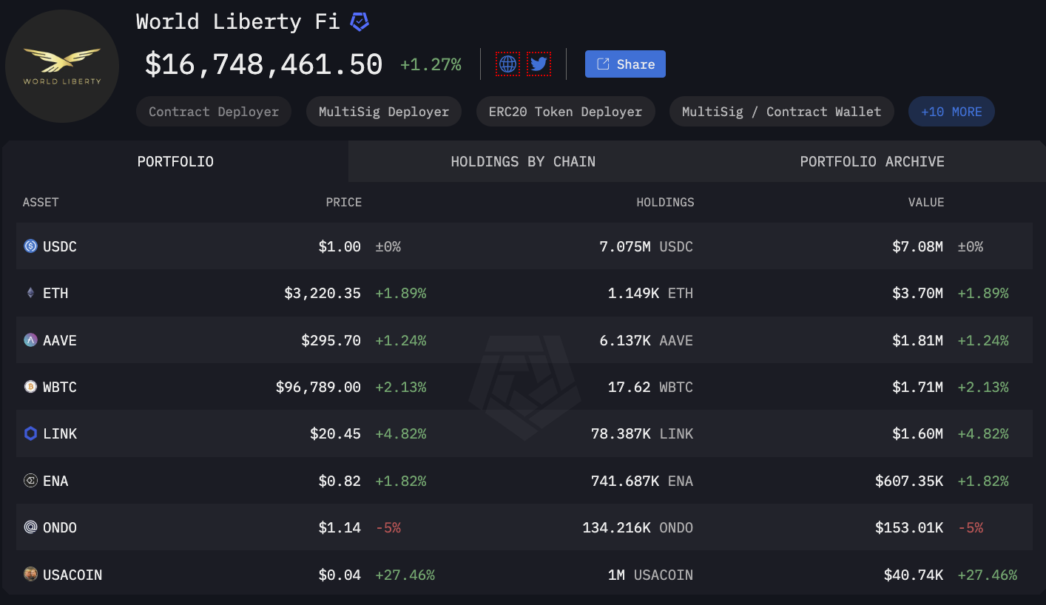Sort by the PRICE column header
The image size is (1046, 605).
point(344,202)
